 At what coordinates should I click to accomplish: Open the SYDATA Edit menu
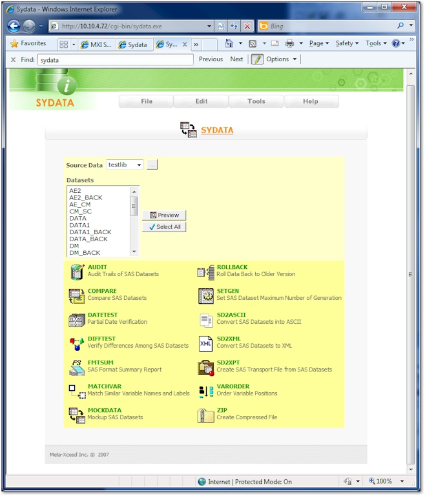202,101
